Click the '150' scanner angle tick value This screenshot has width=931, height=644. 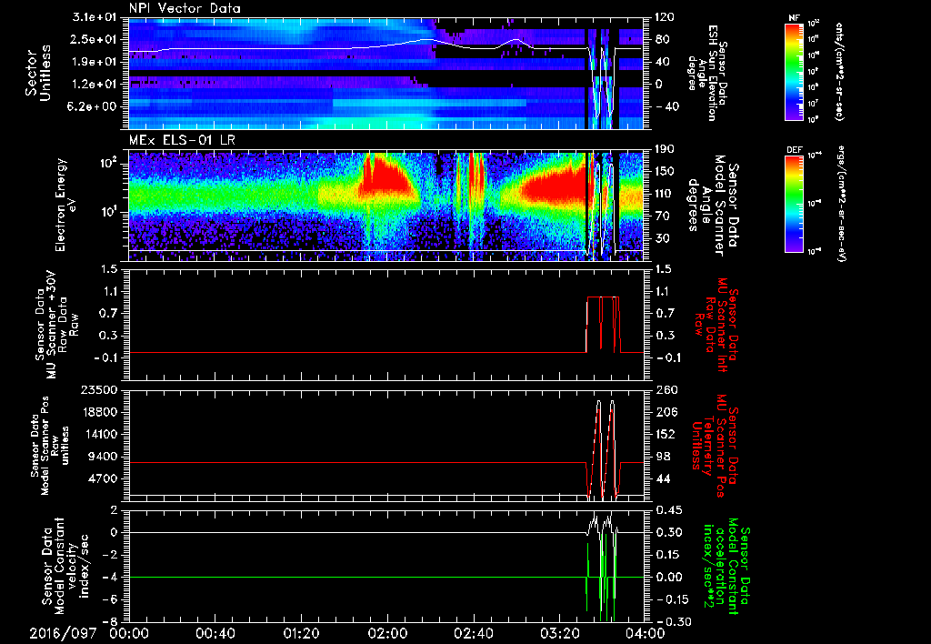[665, 172]
